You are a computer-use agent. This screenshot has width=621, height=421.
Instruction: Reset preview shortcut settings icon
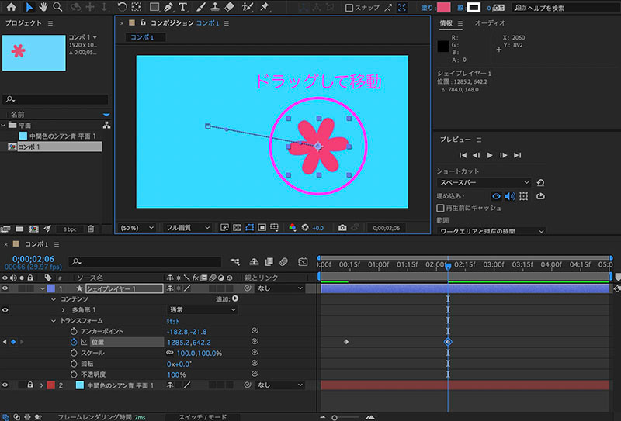pyautogui.click(x=540, y=182)
